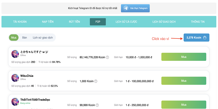Click Mua button for とかちゃんです offer
218x109 pixels.
pos(184,57)
